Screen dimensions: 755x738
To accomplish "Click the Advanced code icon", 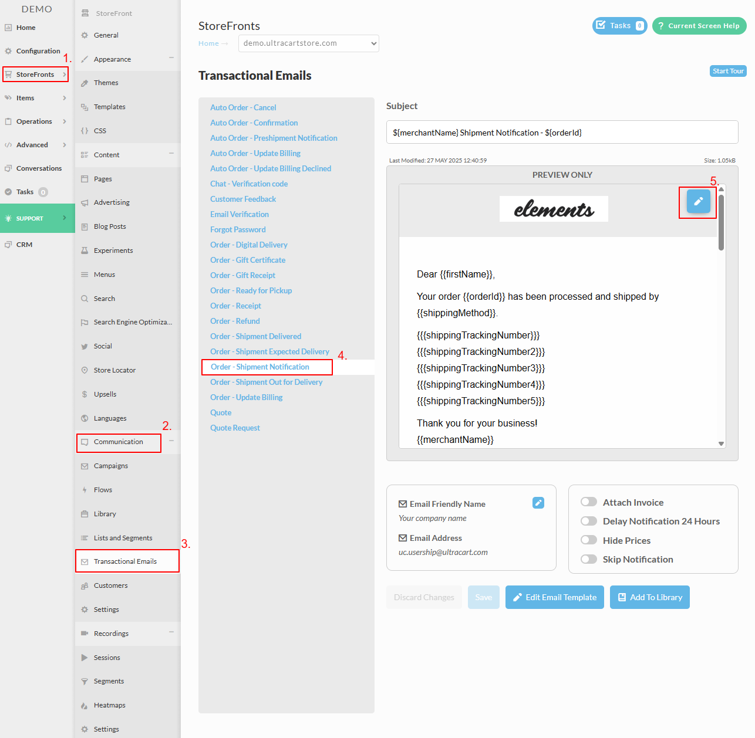I will pos(8,145).
